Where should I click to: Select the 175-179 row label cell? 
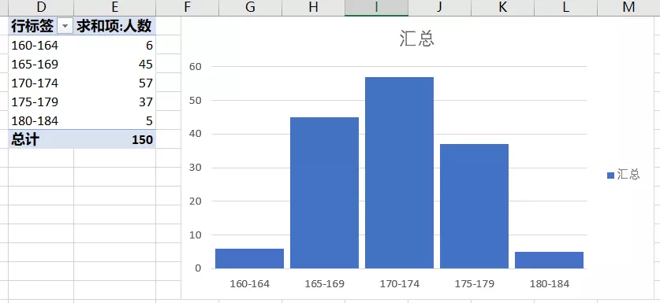pyautogui.click(x=41, y=102)
